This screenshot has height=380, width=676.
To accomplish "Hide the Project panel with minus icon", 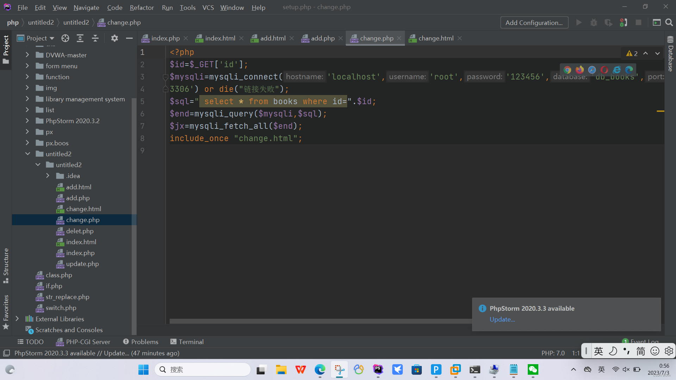I will pyautogui.click(x=129, y=38).
